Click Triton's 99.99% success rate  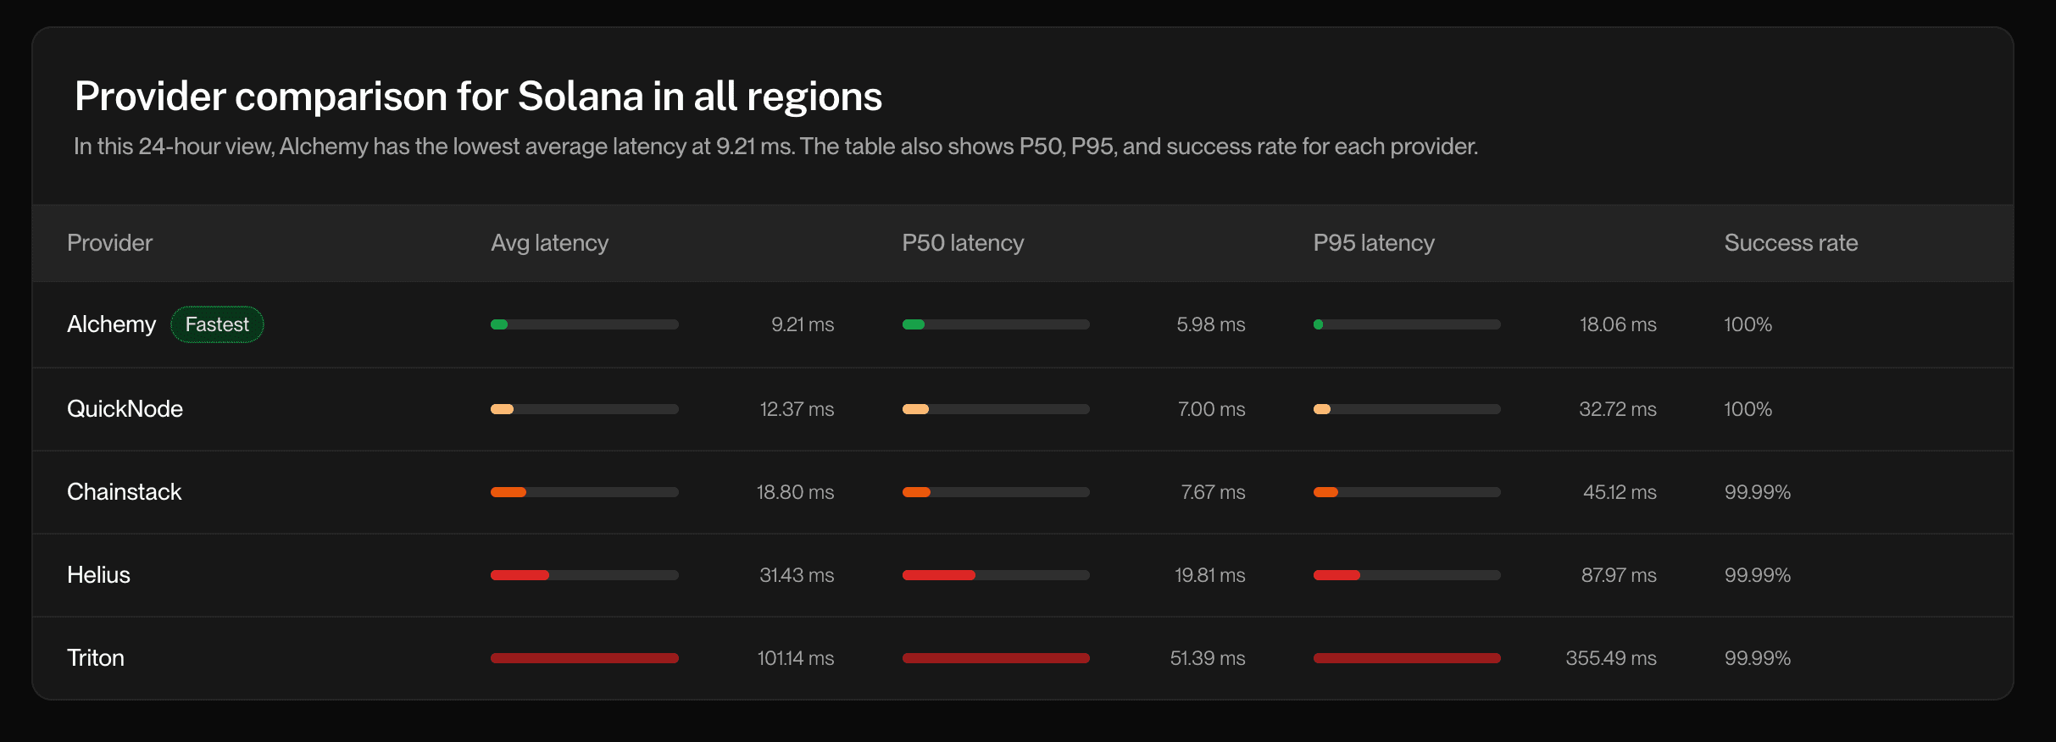(x=1758, y=658)
